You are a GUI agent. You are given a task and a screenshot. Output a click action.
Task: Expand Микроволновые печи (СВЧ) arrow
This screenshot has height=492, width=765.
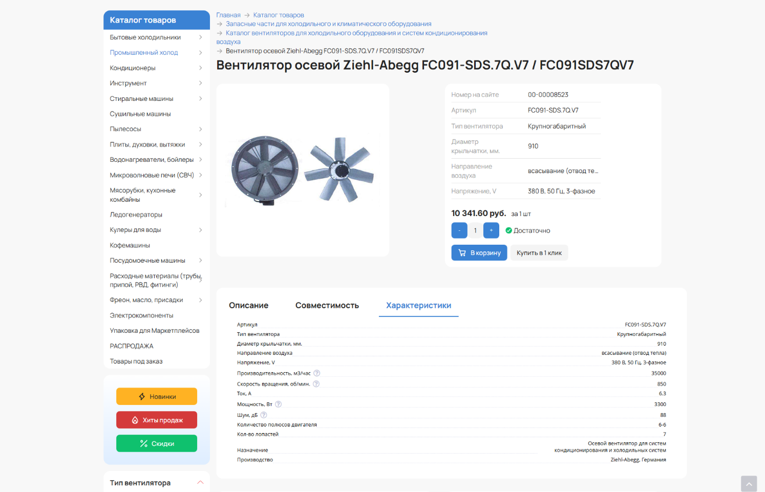click(200, 175)
